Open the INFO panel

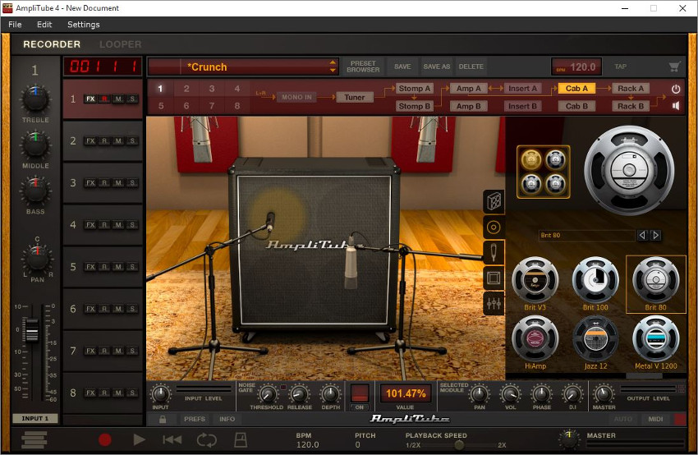227,419
